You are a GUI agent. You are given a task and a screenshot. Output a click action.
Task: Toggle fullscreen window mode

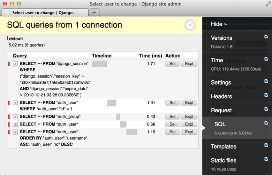(x=268, y=4)
